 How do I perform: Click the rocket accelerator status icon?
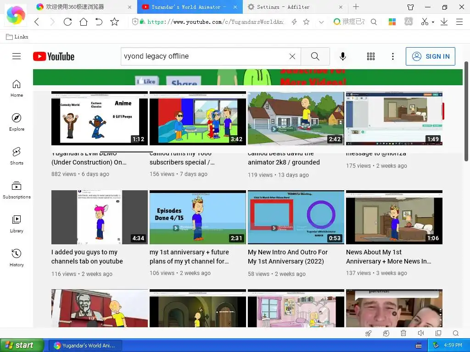pos(369,333)
